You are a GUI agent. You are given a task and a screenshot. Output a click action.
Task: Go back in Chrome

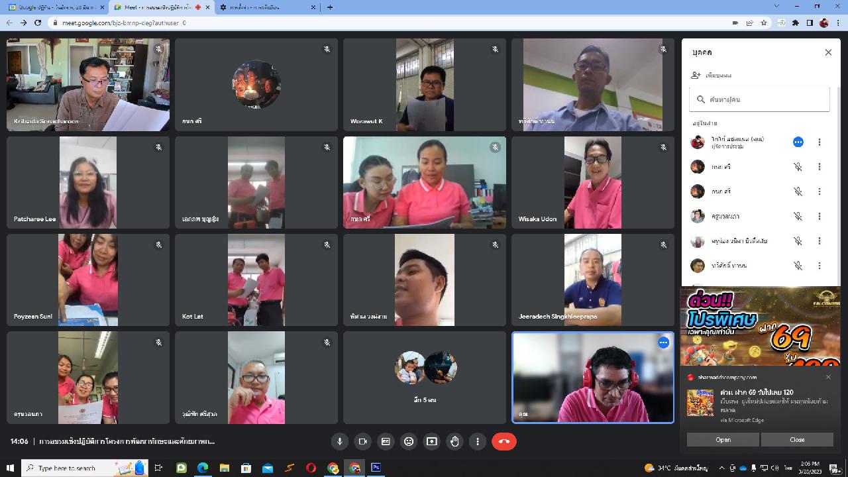(9, 23)
